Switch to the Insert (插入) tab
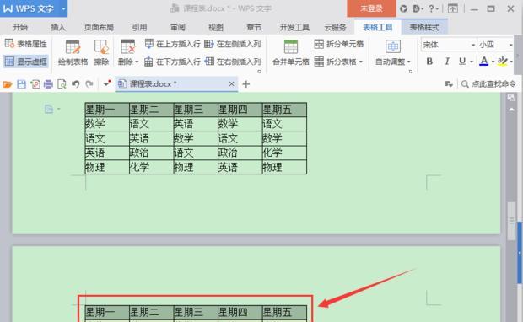 click(x=58, y=27)
